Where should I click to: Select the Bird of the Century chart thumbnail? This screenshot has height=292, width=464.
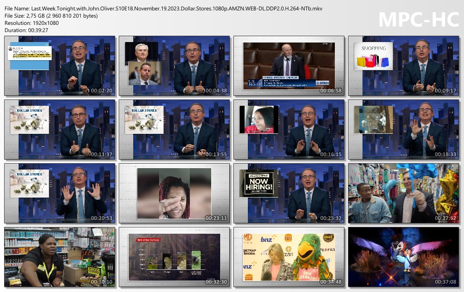click(174, 257)
